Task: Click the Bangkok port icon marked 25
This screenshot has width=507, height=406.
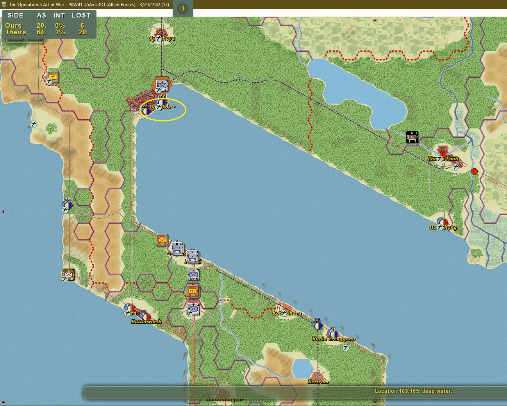Action: (x=146, y=110)
